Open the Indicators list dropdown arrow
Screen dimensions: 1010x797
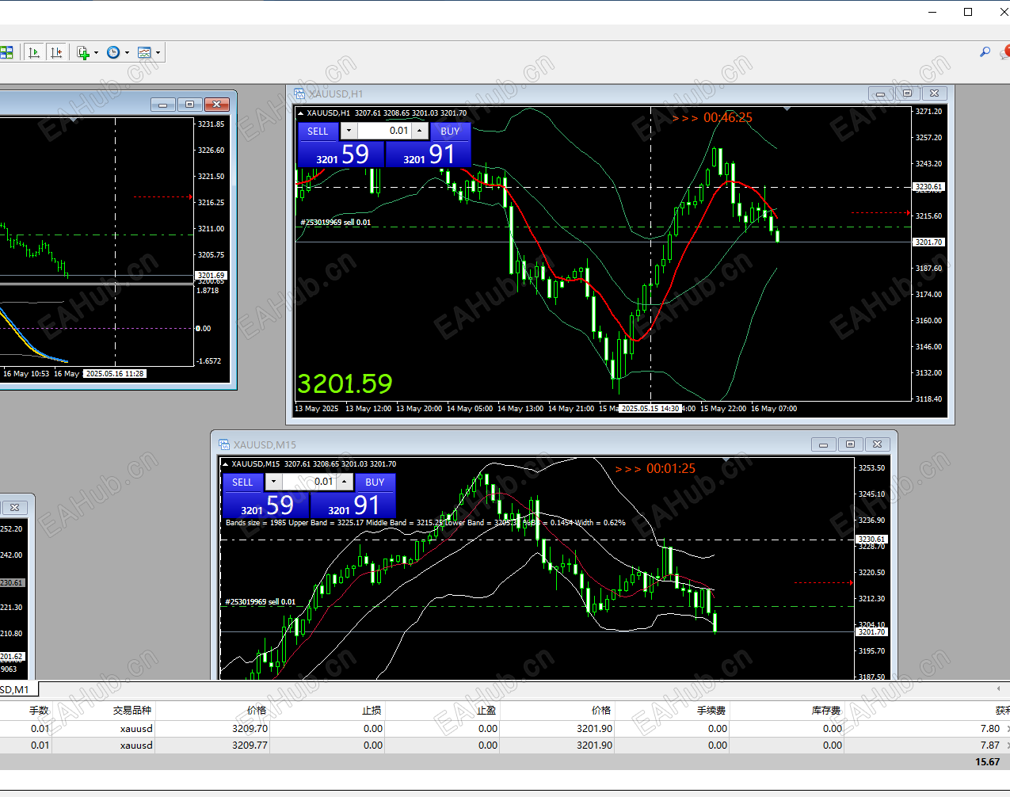point(97,53)
